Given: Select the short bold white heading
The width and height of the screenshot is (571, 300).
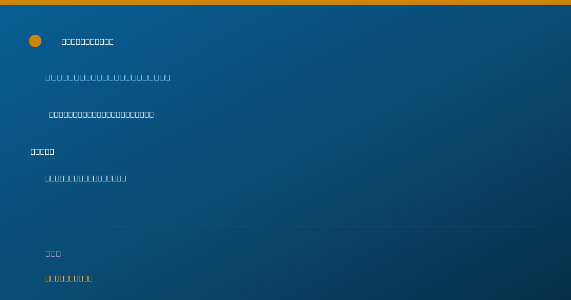Looking at the screenshot, I should 42,151.
